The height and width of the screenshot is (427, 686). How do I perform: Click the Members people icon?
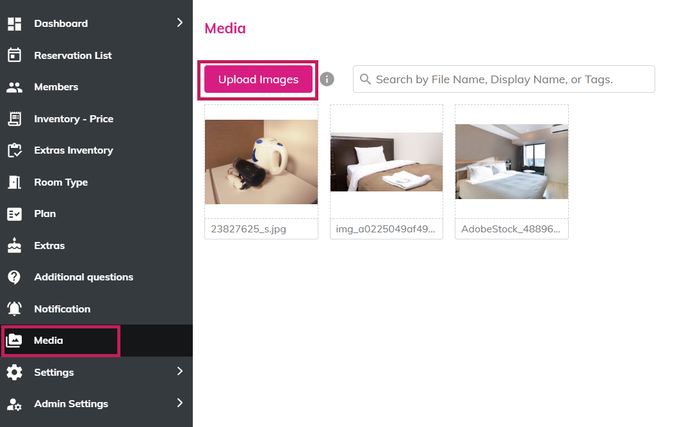pyautogui.click(x=14, y=87)
